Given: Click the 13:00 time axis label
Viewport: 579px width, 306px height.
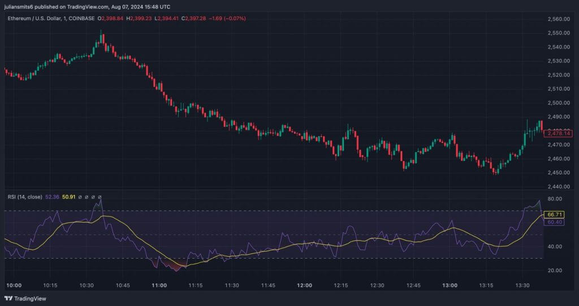Looking at the screenshot, I should 450,286.
